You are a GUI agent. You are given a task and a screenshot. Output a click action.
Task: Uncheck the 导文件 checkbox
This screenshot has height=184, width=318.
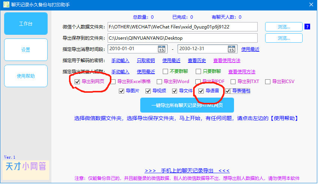coord(175,91)
